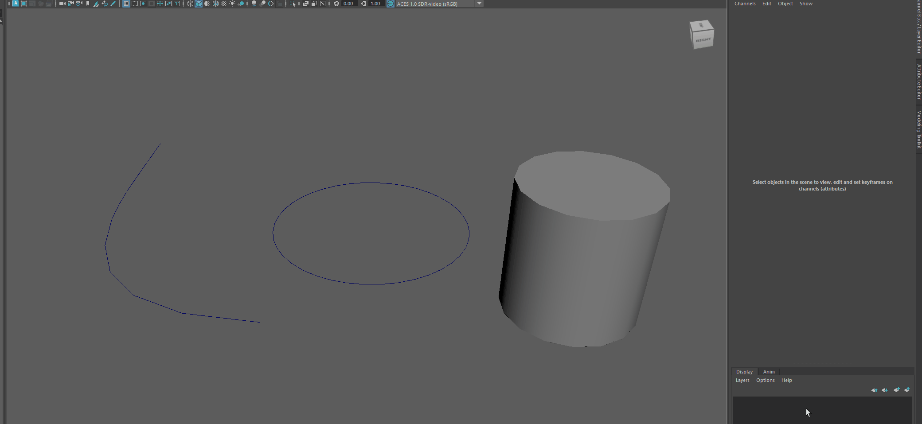Image resolution: width=922 pixels, height=424 pixels.
Task: Select the 2D pan/zoom tool icon
Action: point(105,4)
